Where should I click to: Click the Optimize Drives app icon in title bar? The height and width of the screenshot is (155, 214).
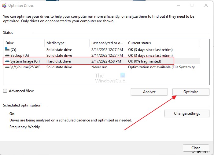[4, 5]
